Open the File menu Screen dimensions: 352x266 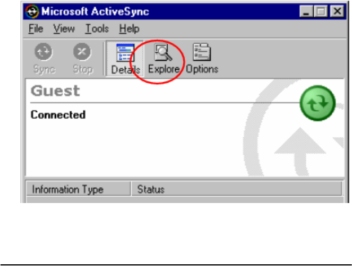tap(35, 29)
